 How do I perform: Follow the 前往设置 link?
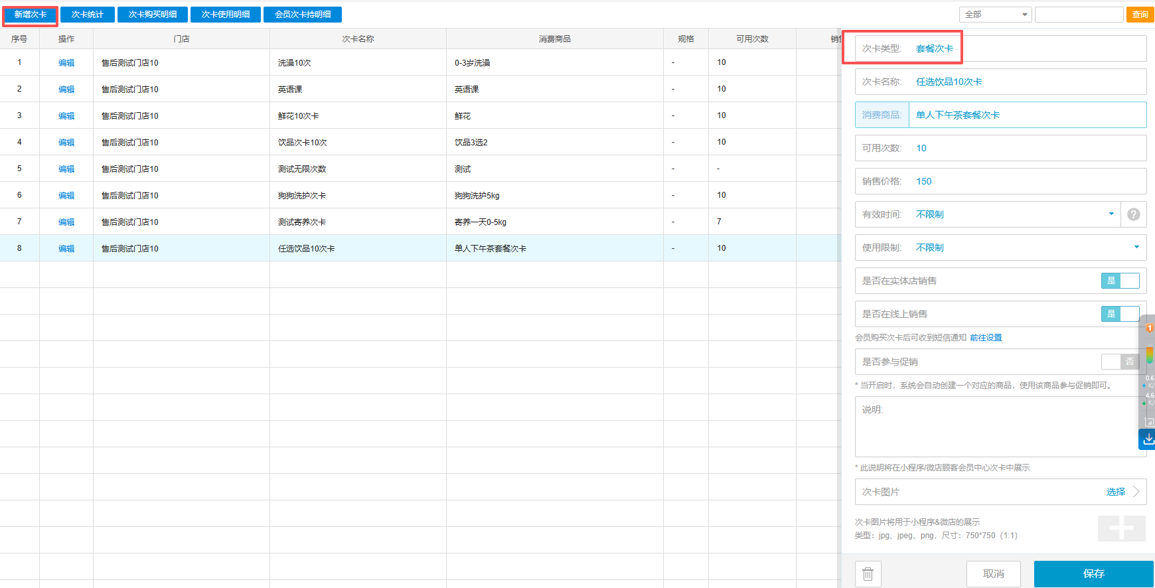coord(986,338)
